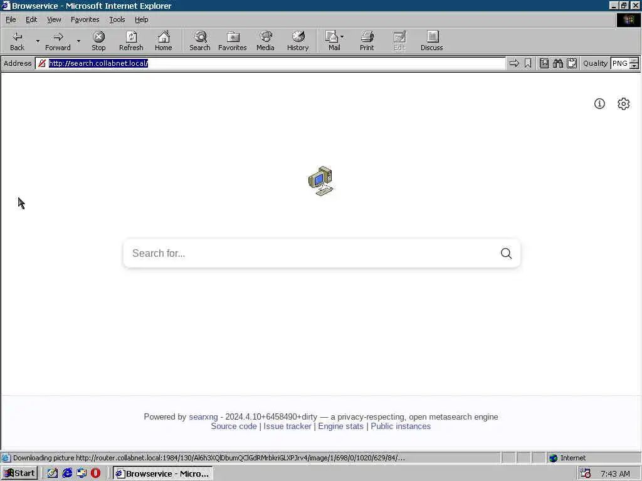
Task: Click the Forward toolbar button
Action: (58, 41)
